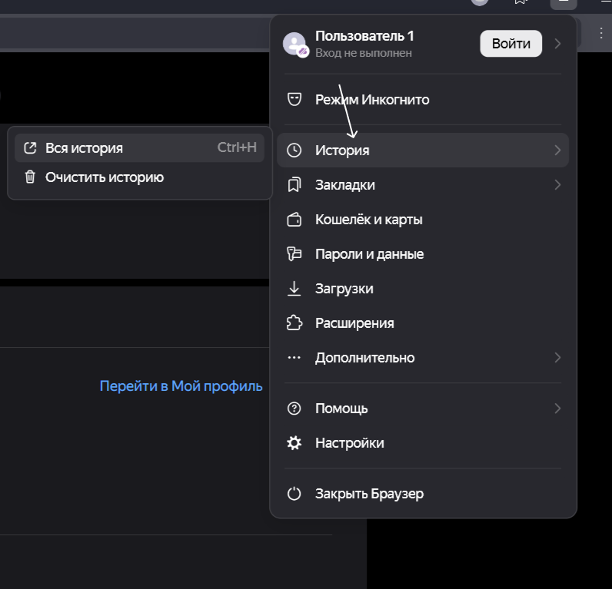Open the Перейти в Мой профиль link
The width and height of the screenshot is (612, 589).
(181, 386)
